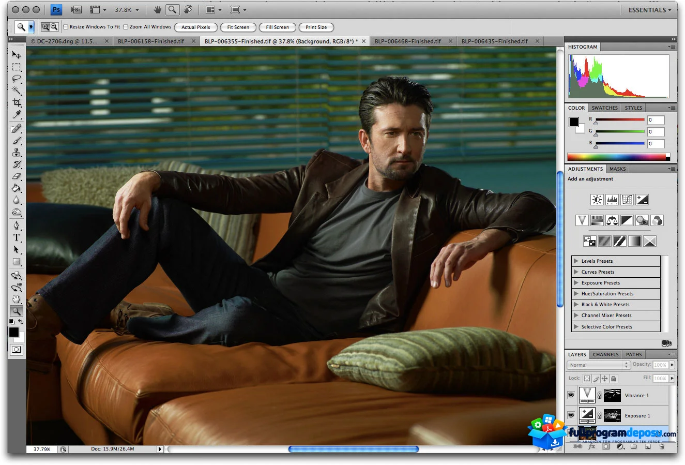
Task: Expand Levels Presets list
Action: (576, 261)
